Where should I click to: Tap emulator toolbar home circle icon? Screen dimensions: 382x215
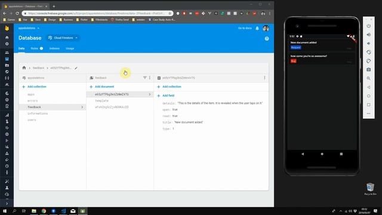(369, 96)
